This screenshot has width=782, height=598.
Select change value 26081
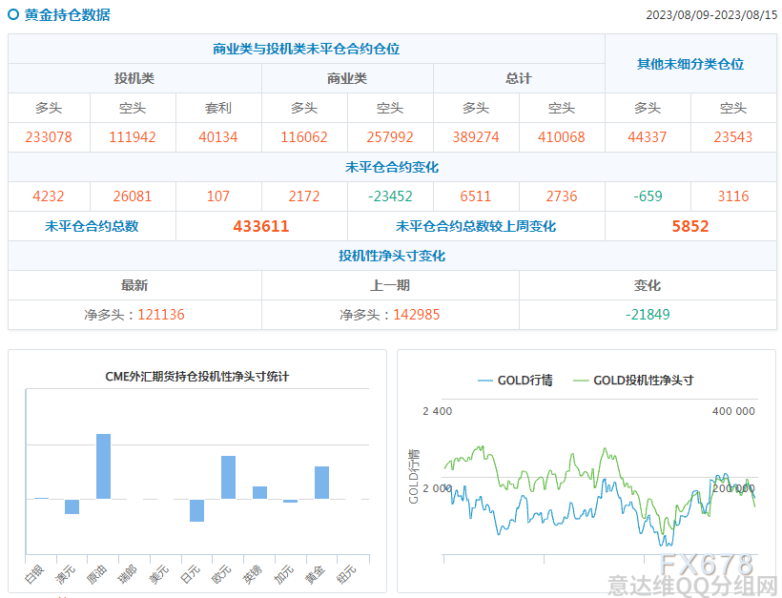coord(133,196)
